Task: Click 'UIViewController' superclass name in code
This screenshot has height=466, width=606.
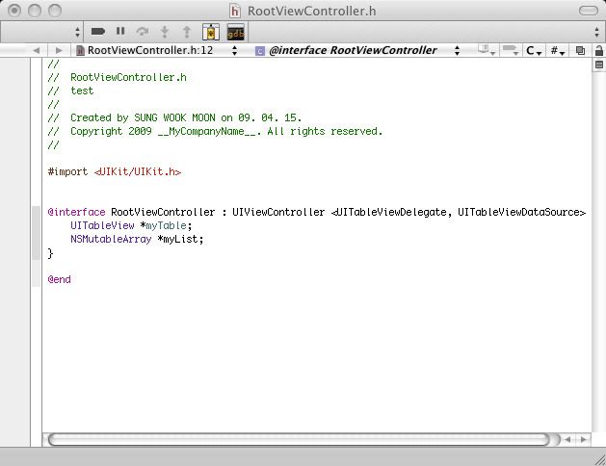Action: click(278, 212)
